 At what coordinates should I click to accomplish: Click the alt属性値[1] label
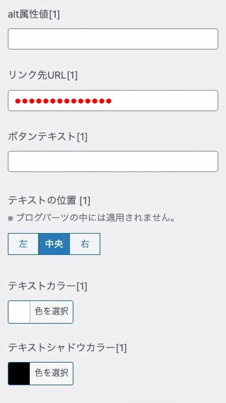tap(34, 15)
